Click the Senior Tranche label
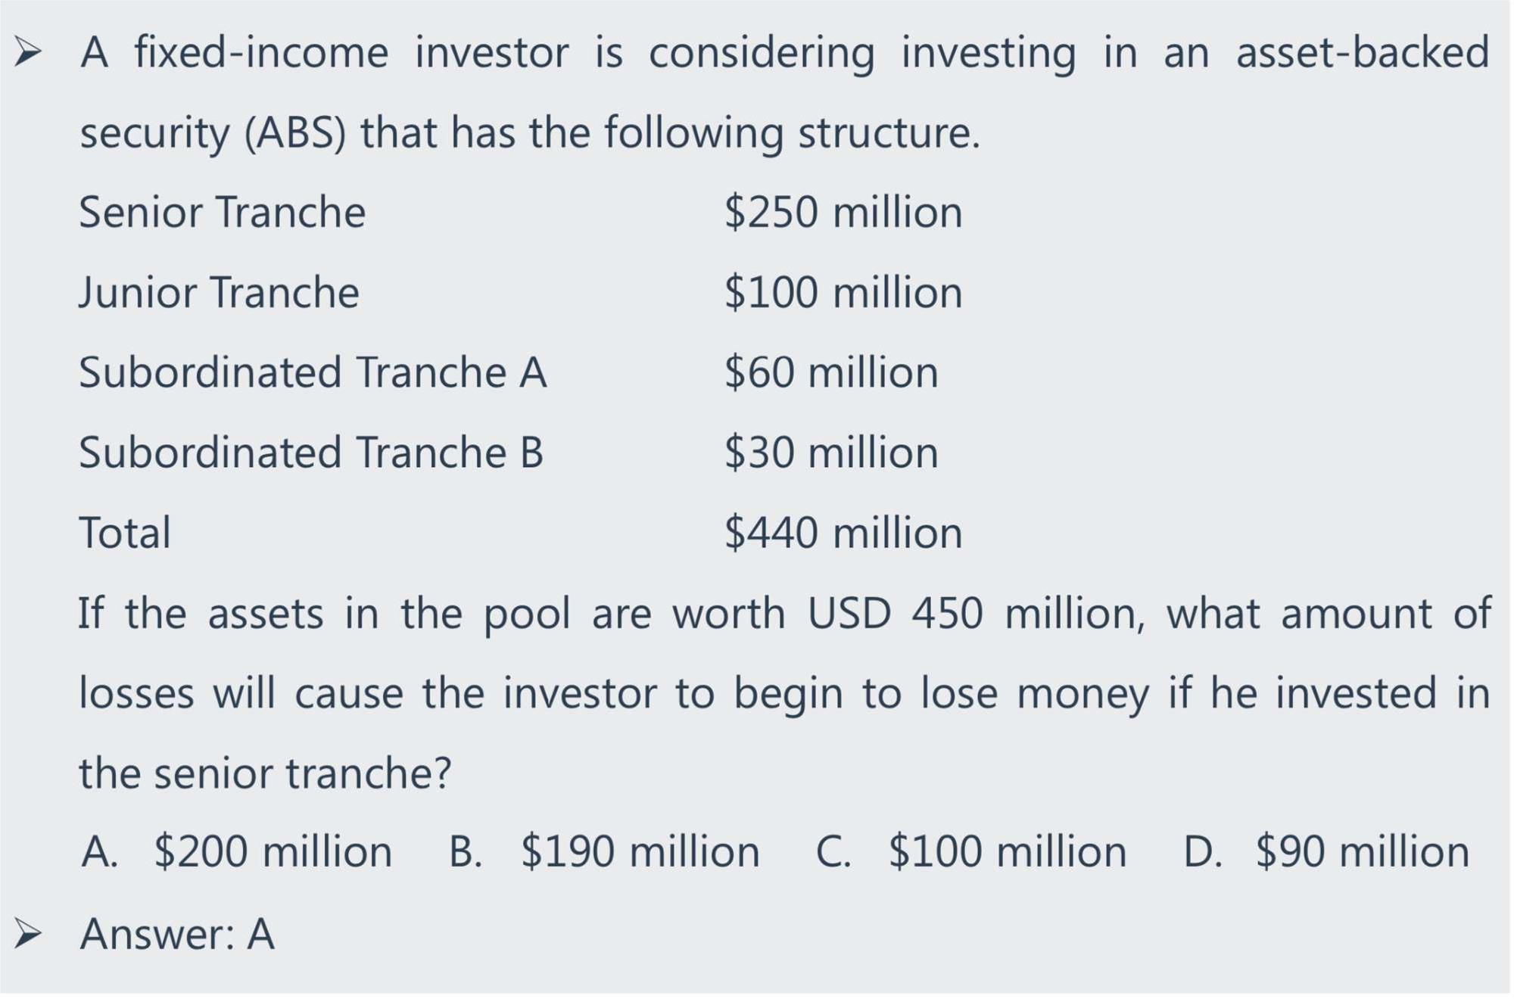The image size is (1514, 1005). (x=223, y=212)
